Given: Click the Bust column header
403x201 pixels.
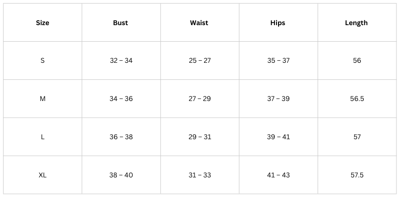Looking at the screenshot, I should coord(121,23).
